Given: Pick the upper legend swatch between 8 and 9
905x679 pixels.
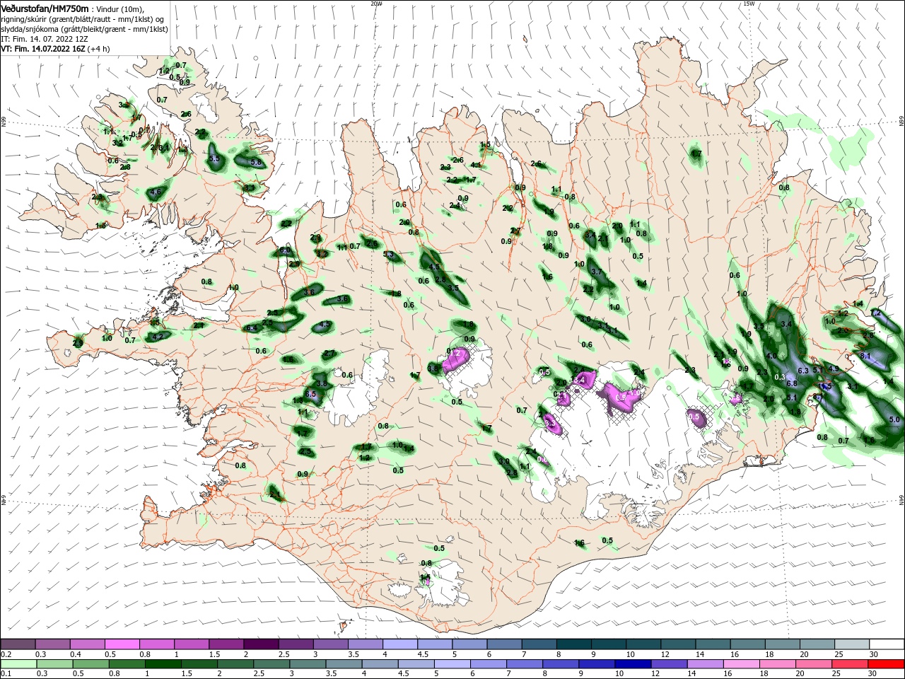Looking at the screenshot, I should (573, 644).
